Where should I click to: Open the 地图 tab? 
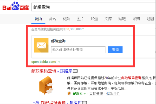point(150,19)
